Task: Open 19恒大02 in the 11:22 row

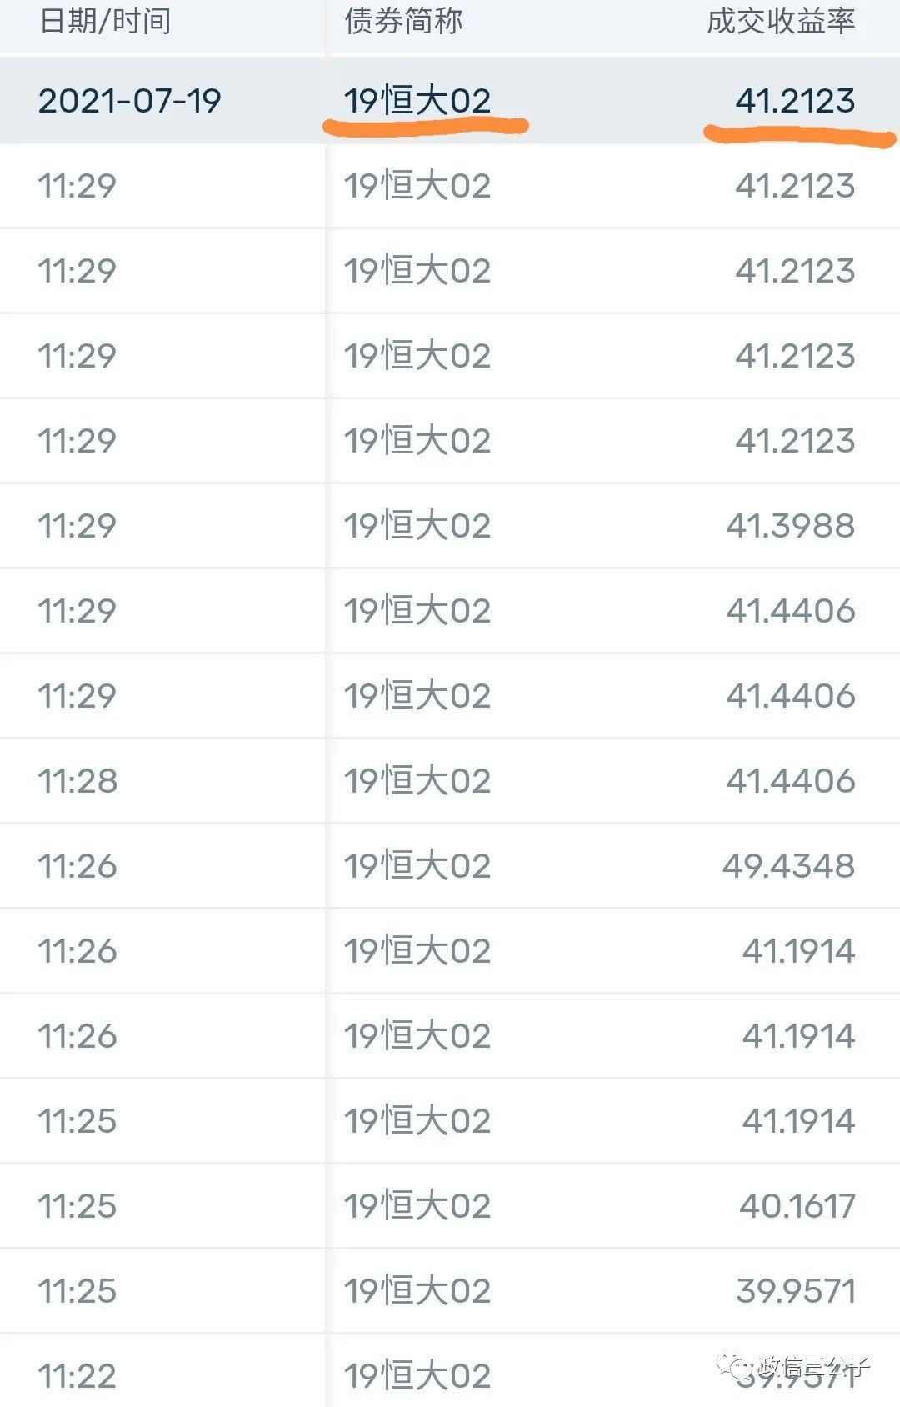Action: tap(417, 1376)
